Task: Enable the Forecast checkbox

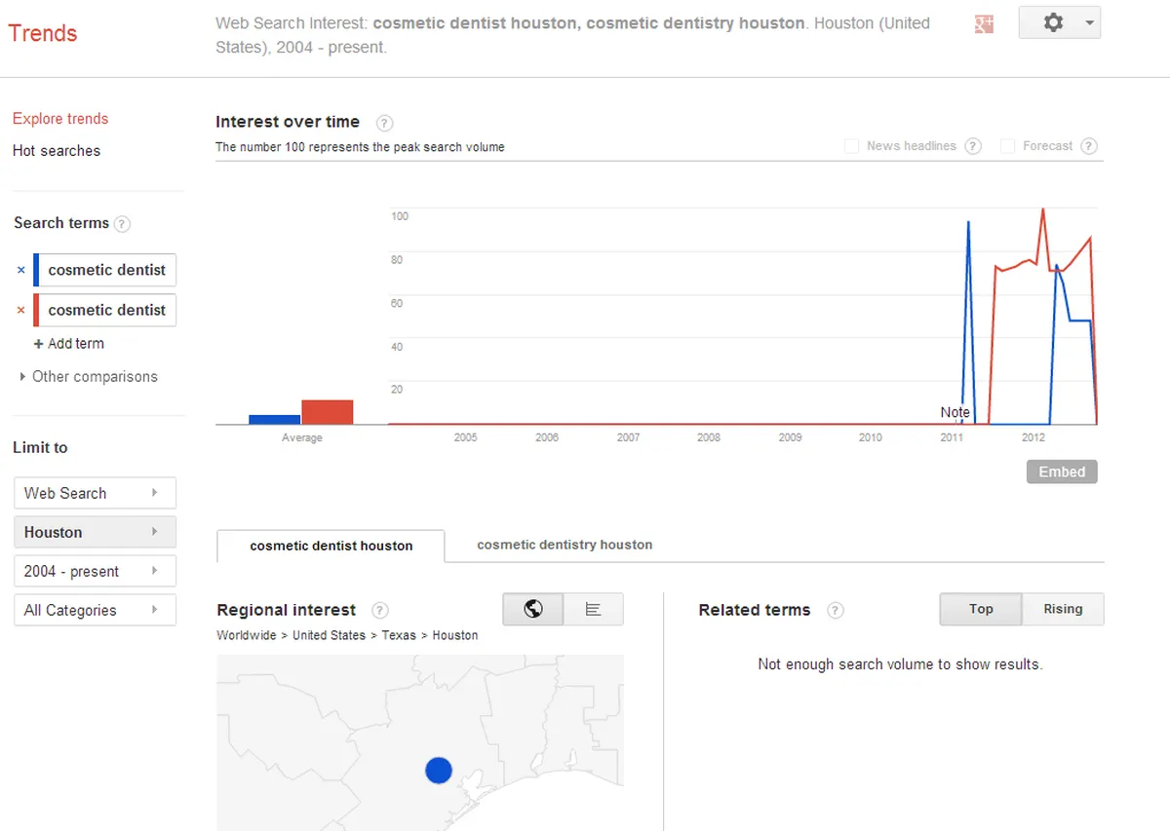Action: [x=1007, y=146]
